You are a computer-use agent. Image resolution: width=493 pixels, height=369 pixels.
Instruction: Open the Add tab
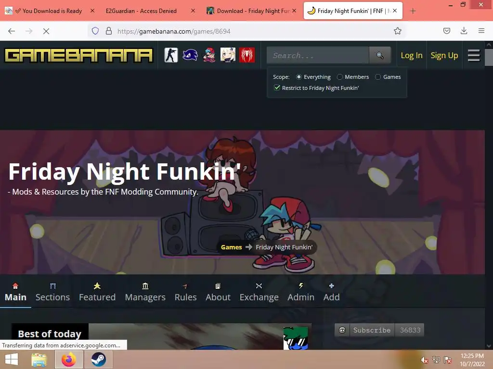(331, 292)
